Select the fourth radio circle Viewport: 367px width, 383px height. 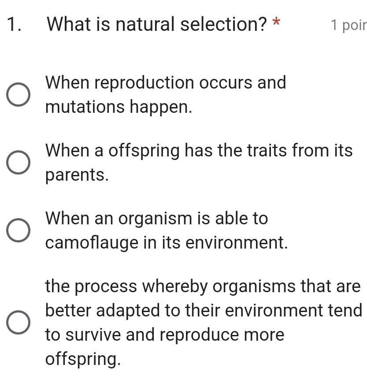[18, 323]
